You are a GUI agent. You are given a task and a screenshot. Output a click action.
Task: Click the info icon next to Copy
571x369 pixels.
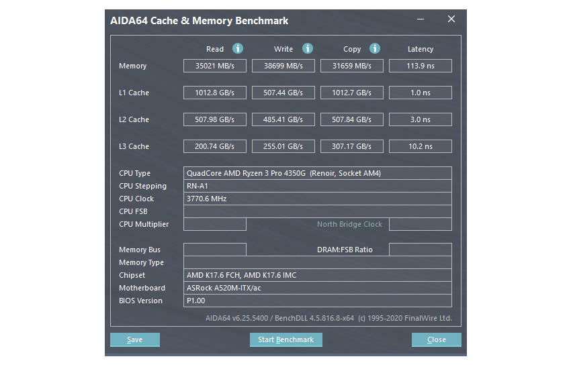(x=375, y=48)
